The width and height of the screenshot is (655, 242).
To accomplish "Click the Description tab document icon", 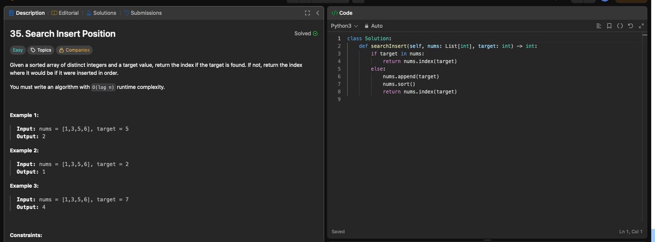I will tap(11, 13).
